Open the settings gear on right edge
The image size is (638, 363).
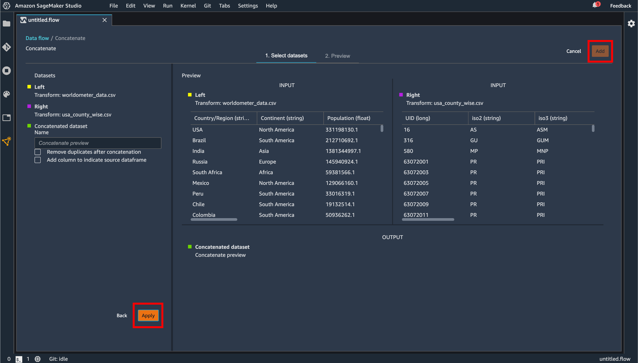631,24
